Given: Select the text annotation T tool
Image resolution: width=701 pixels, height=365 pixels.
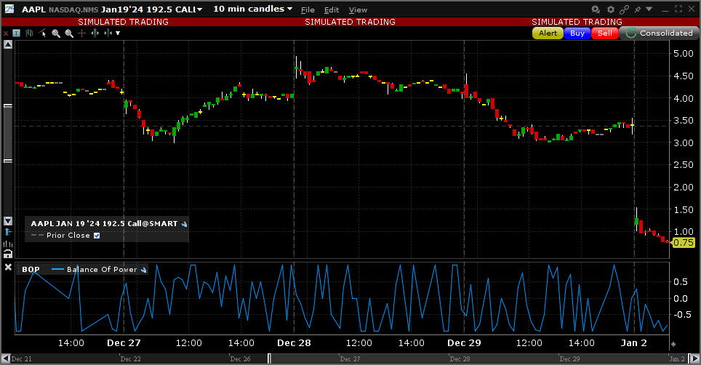Looking at the screenshot, I should 17,33.
